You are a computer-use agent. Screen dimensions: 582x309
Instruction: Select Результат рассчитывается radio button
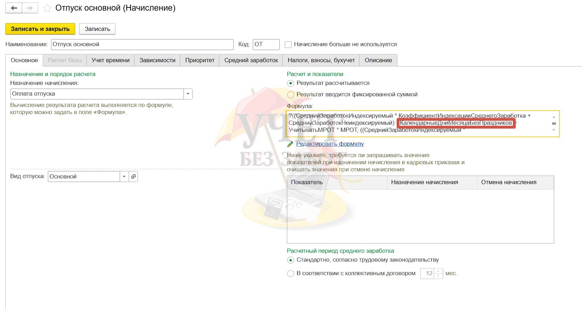pyautogui.click(x=290, y=83)
